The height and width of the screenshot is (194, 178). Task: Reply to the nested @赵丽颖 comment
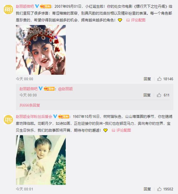click(147, 95)
